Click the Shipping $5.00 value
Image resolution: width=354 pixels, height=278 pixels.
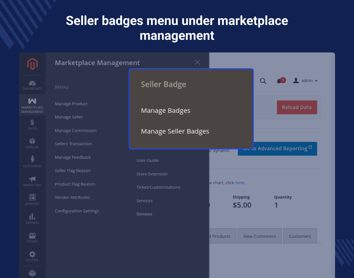coord(242,205)
